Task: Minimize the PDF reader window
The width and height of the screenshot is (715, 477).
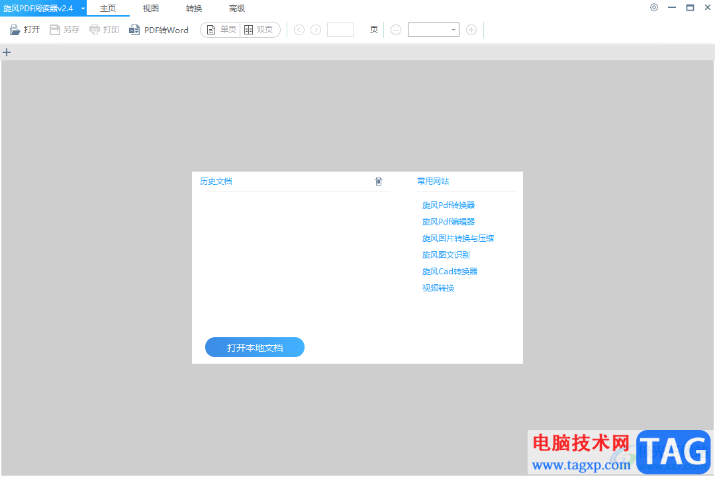Action: (x=672, y=8)
